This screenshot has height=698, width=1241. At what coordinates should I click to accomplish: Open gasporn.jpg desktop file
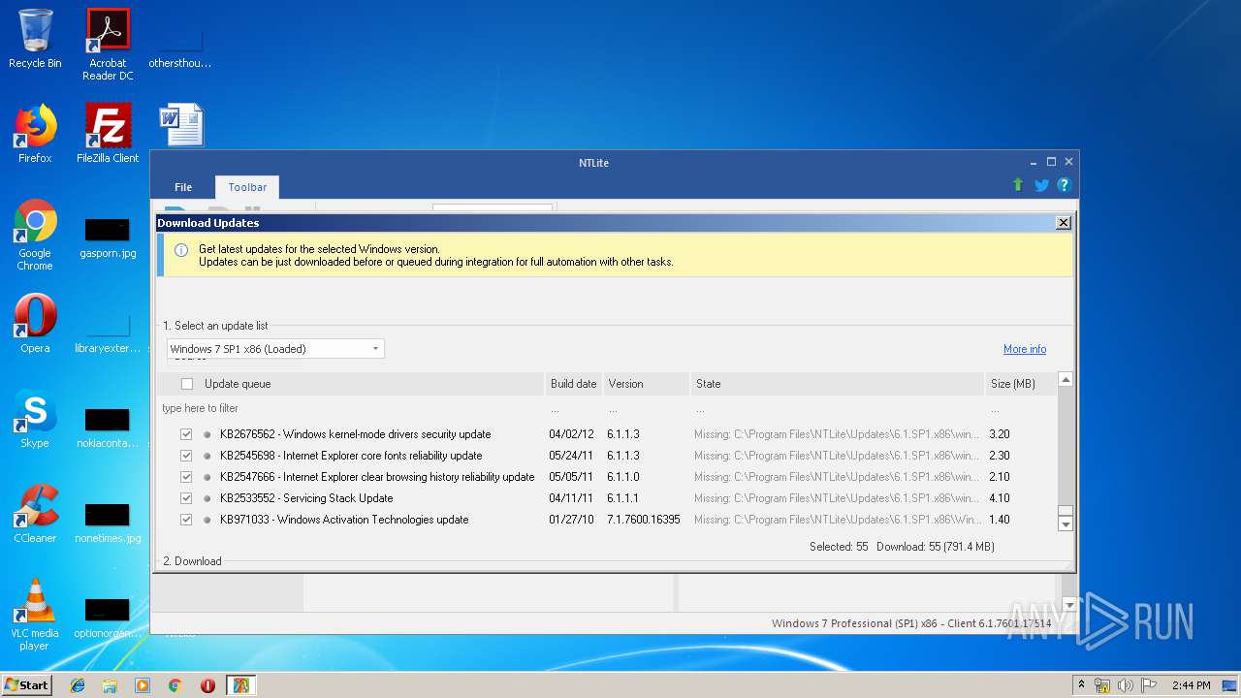[x=108, y=238]
